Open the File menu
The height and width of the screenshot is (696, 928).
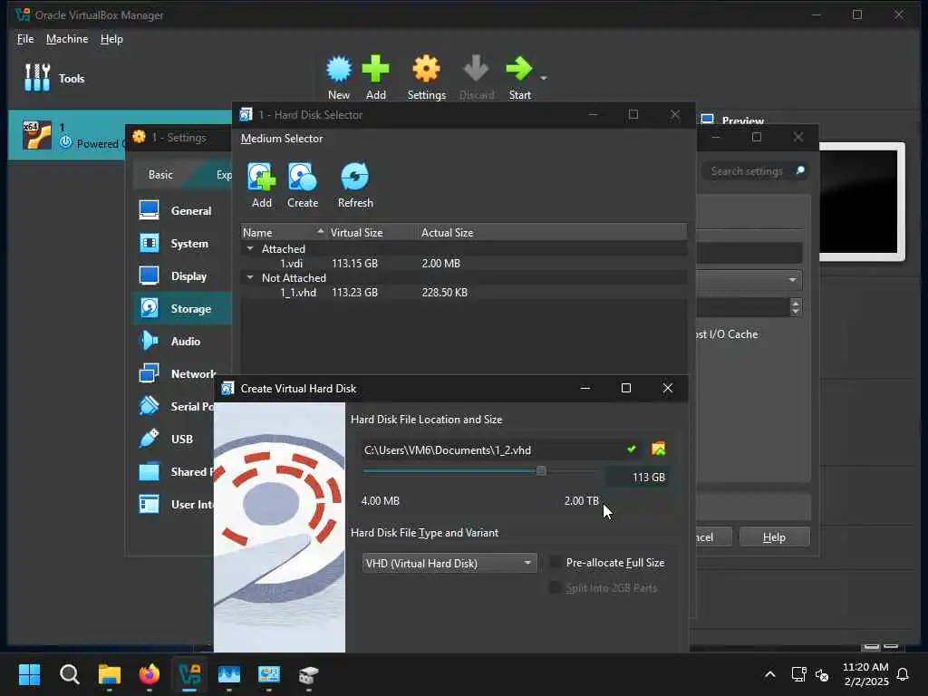coord(25,39)
